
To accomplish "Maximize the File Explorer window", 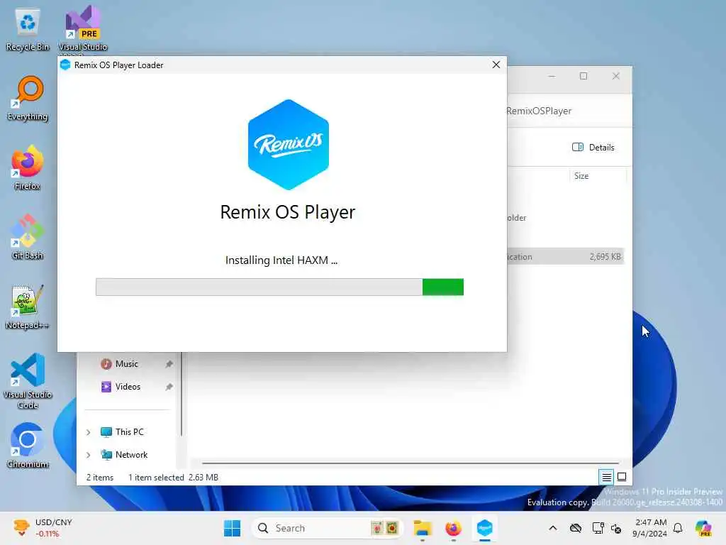I will pos(583,76).
